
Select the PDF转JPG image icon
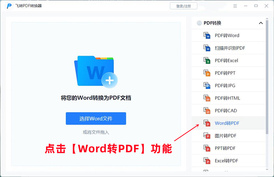tap(207, 86)
